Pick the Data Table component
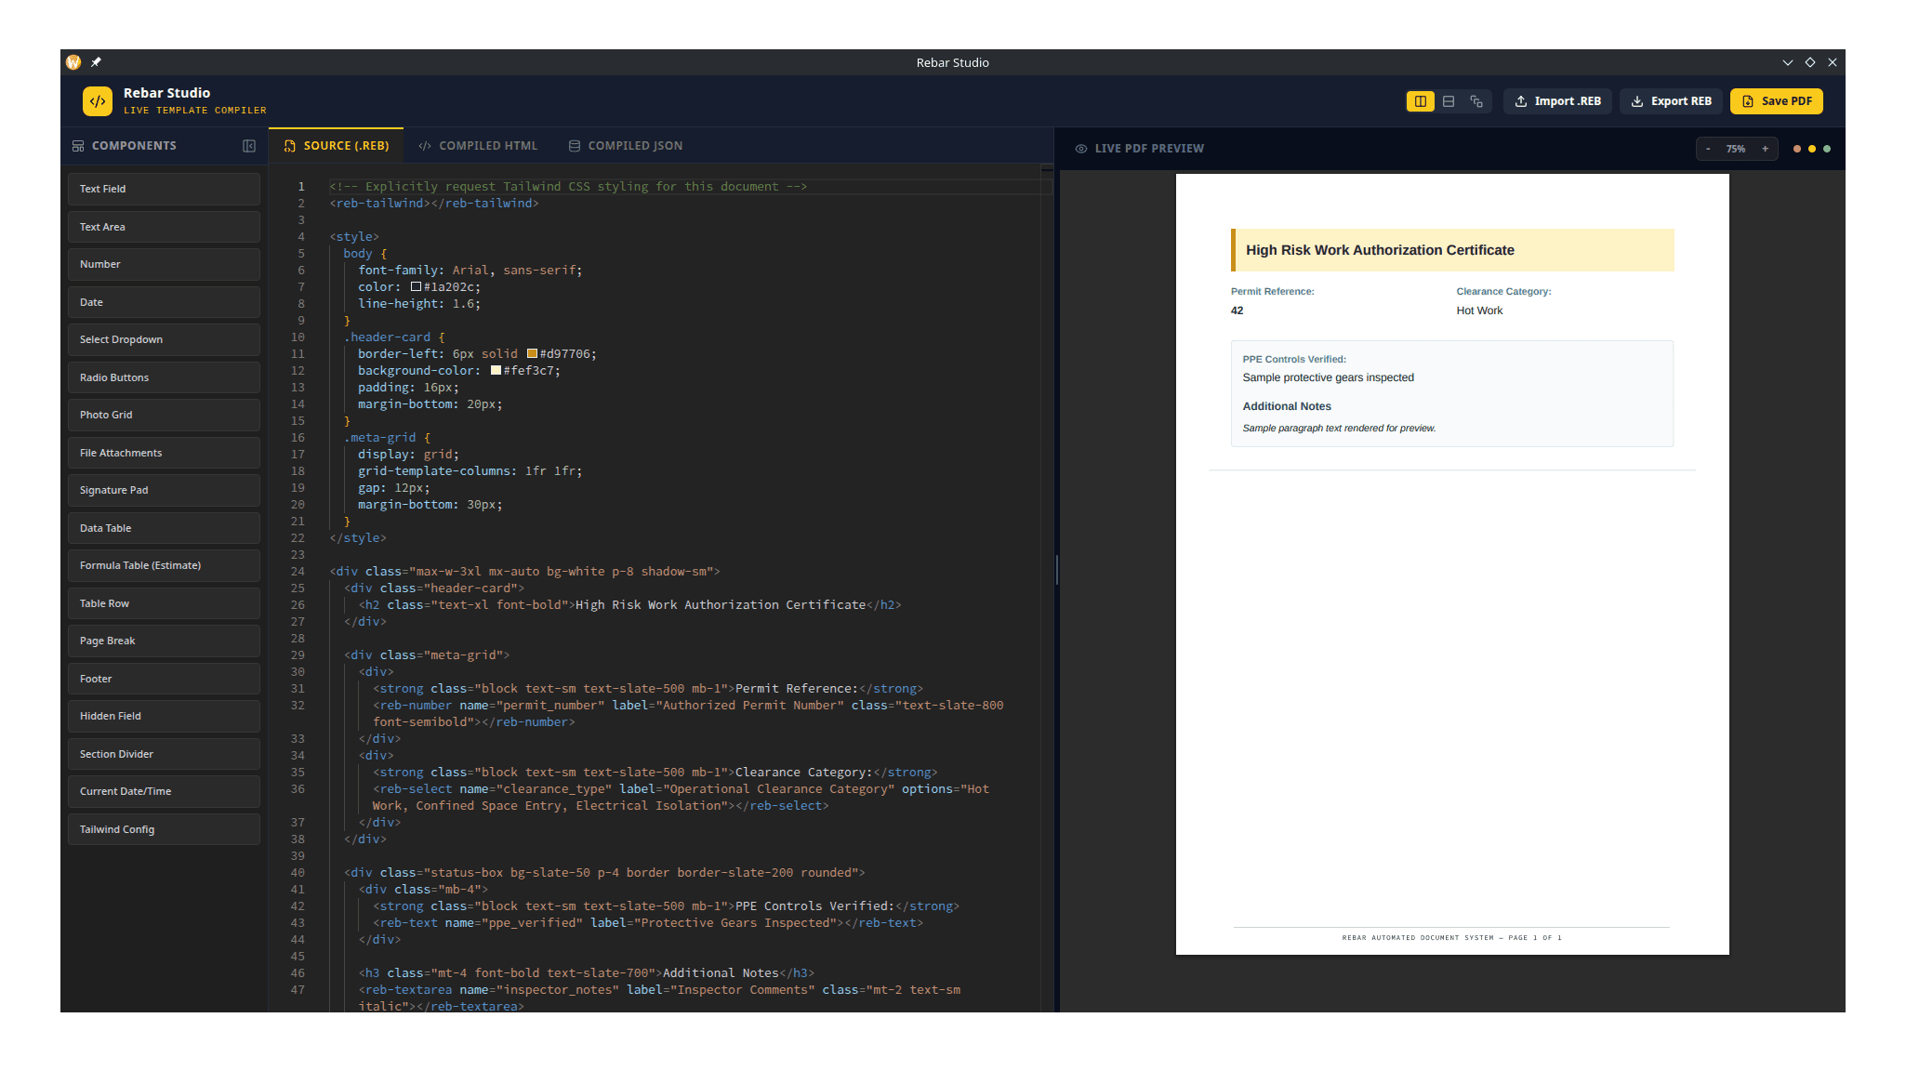 [x=164, y=528]
